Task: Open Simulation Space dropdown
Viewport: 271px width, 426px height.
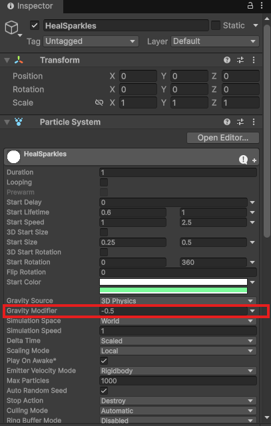Action: pos(178,321)
